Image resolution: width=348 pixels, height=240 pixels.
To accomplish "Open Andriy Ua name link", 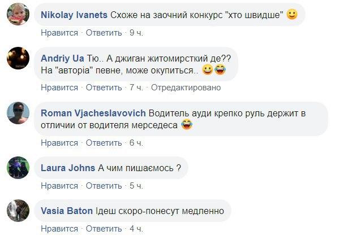I will click(63, 58).
